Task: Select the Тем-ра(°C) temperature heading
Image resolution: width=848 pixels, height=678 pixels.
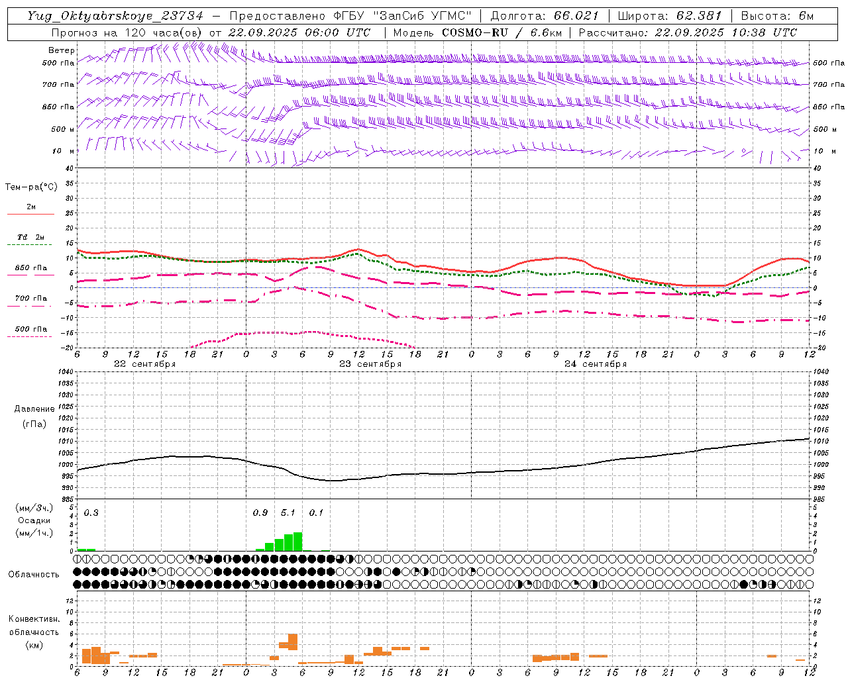Action: (x=31, y=187)
